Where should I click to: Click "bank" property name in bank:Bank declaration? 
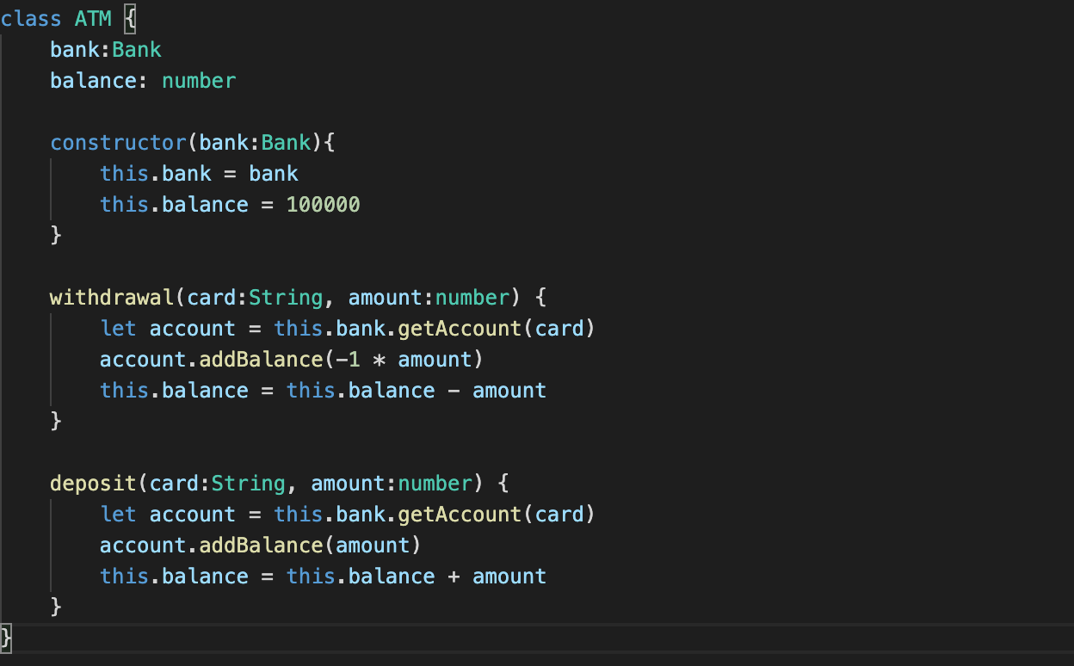tap(75, 49)
